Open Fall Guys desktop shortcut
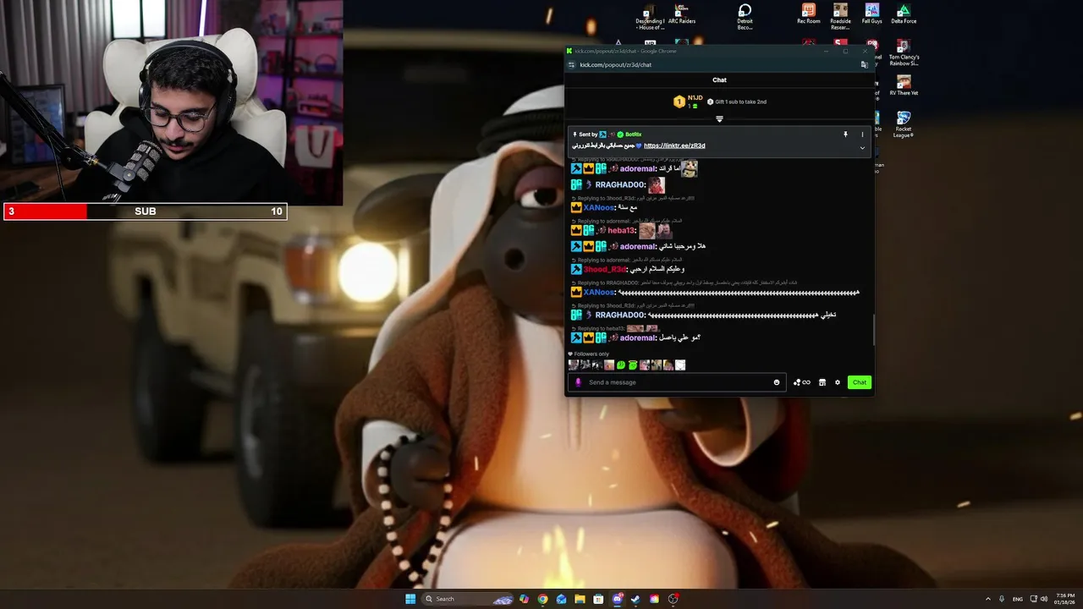1083x609 pixels. 871,14
